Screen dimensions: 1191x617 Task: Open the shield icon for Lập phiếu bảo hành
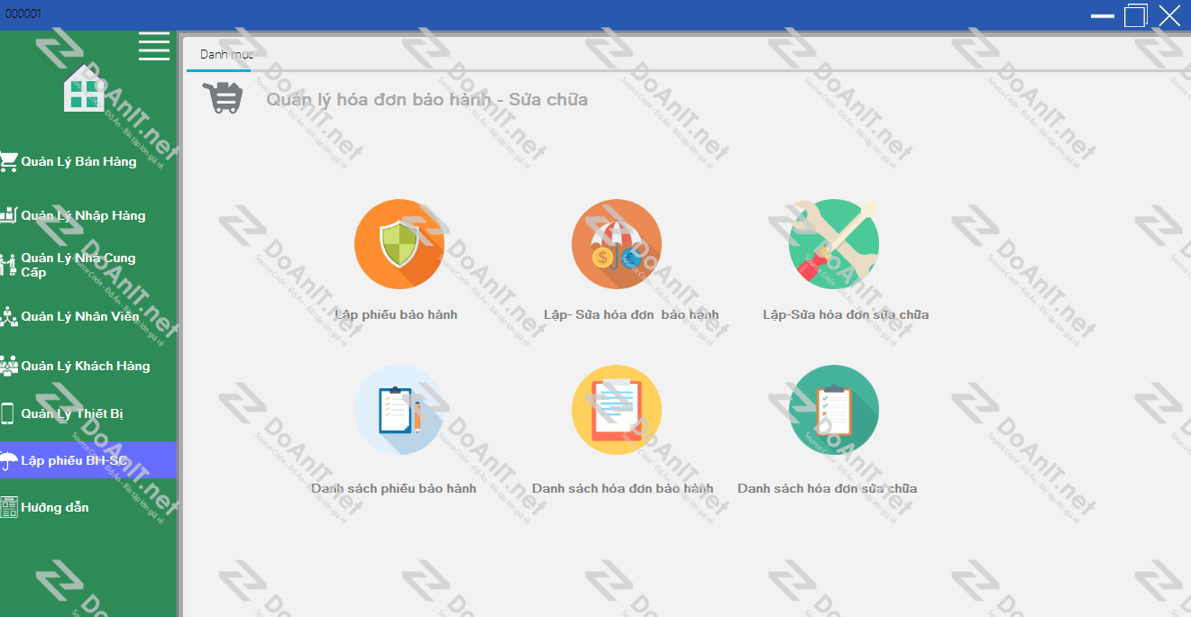click(x=399, y=244)
